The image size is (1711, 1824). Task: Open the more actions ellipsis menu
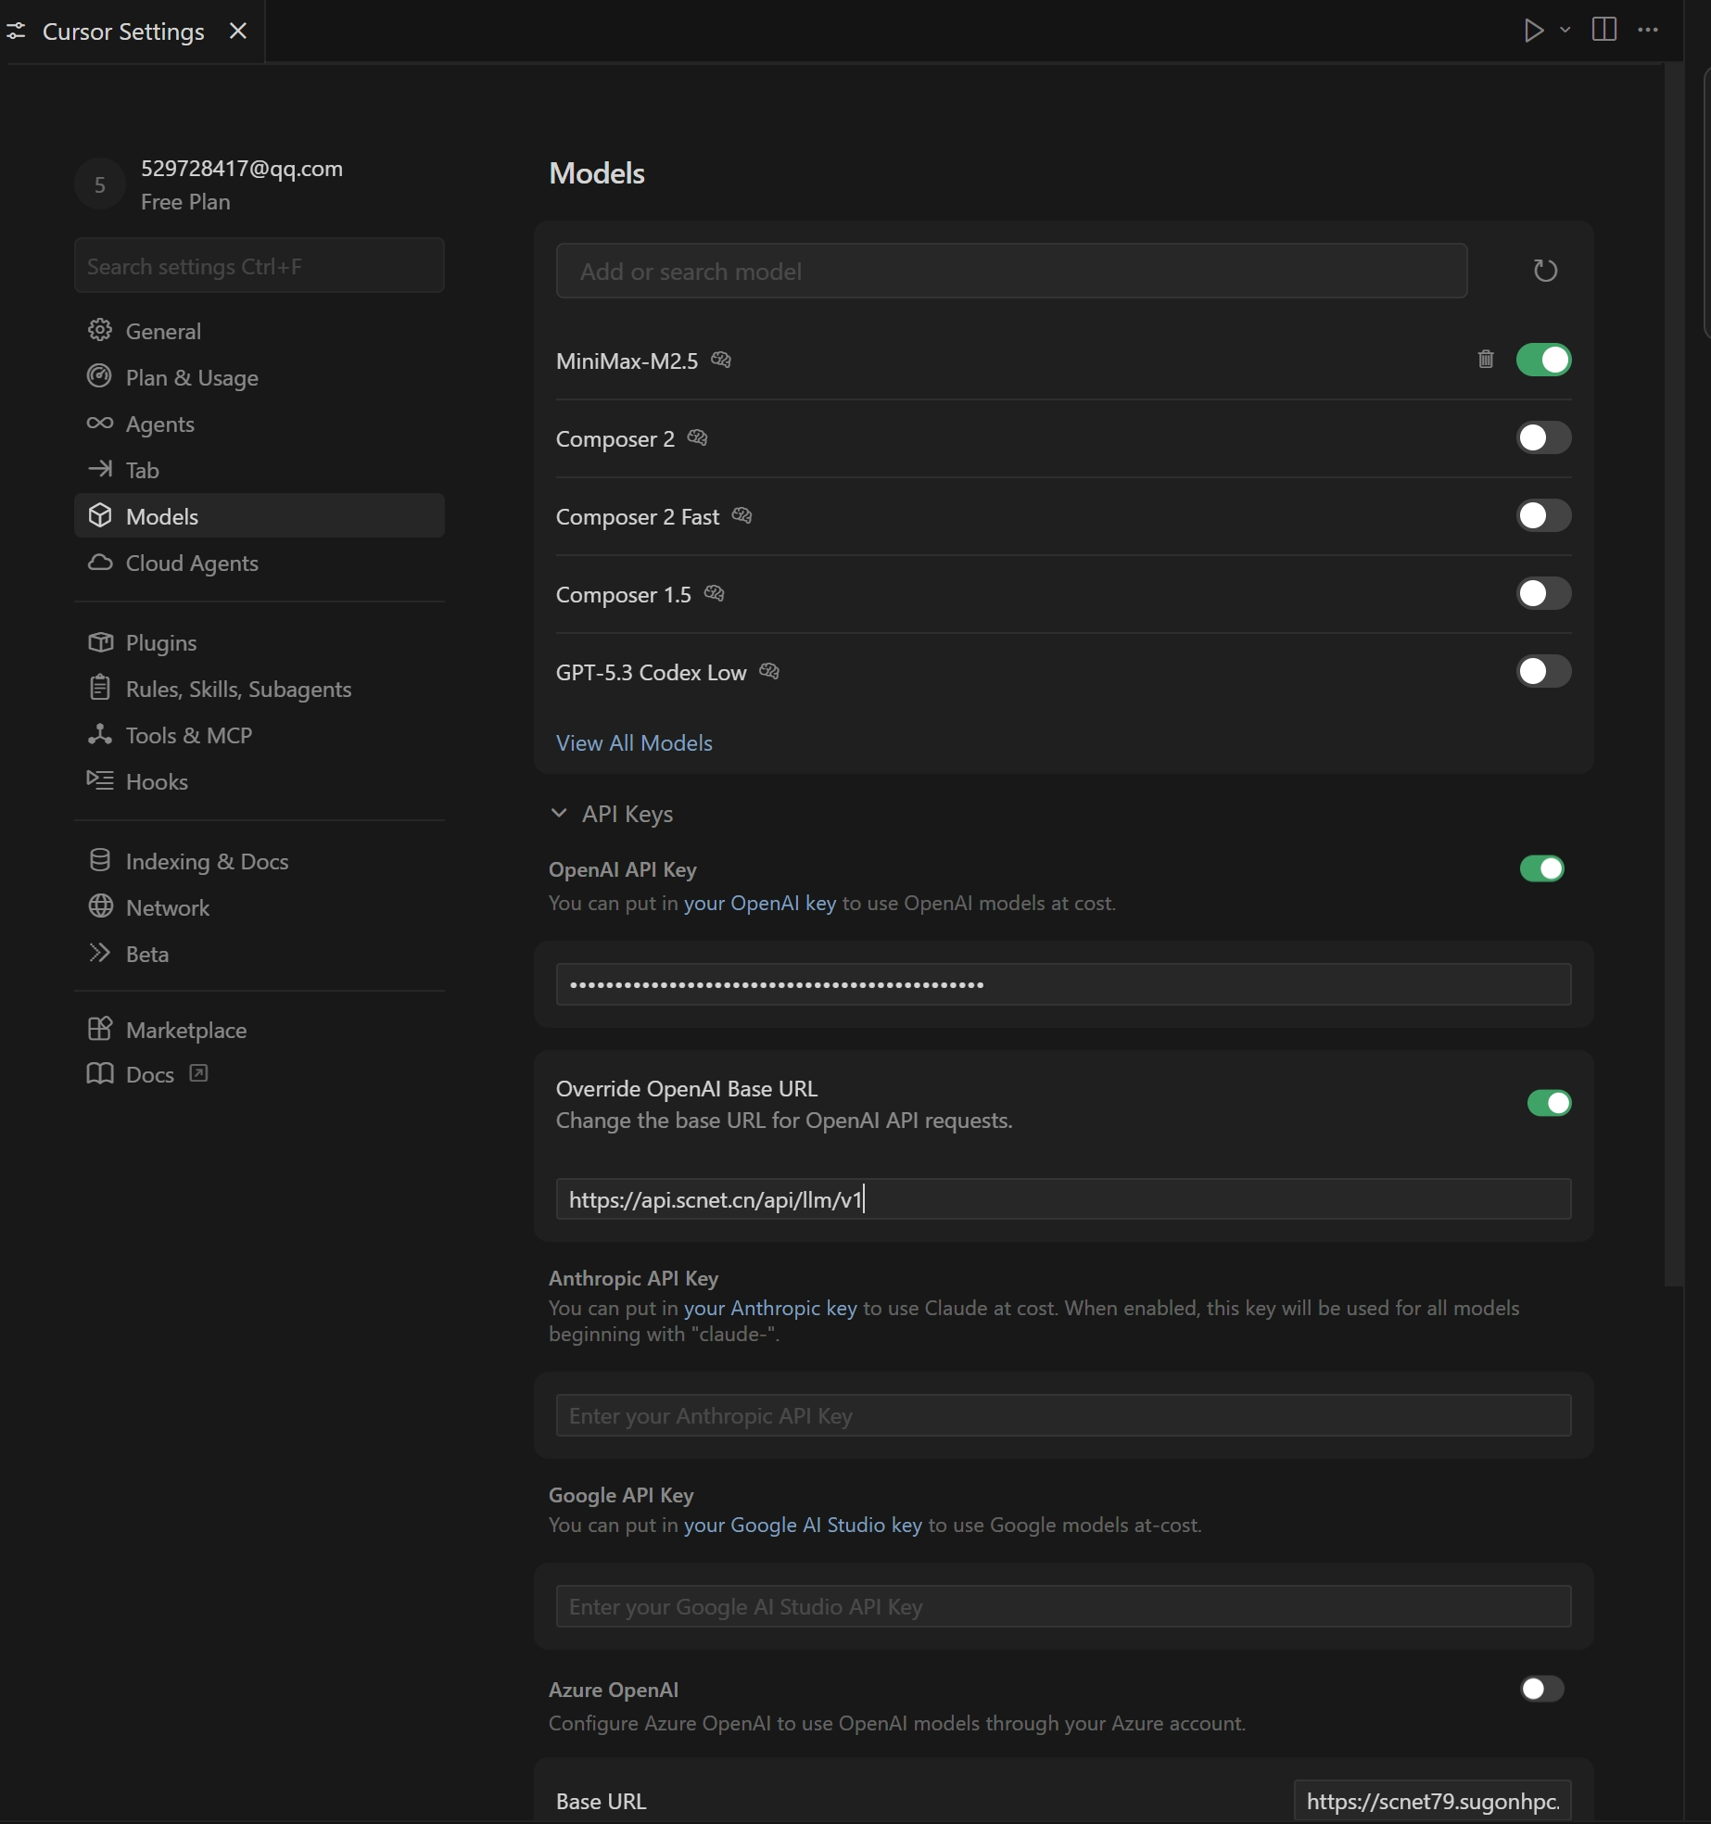[x=1648, y=31]
